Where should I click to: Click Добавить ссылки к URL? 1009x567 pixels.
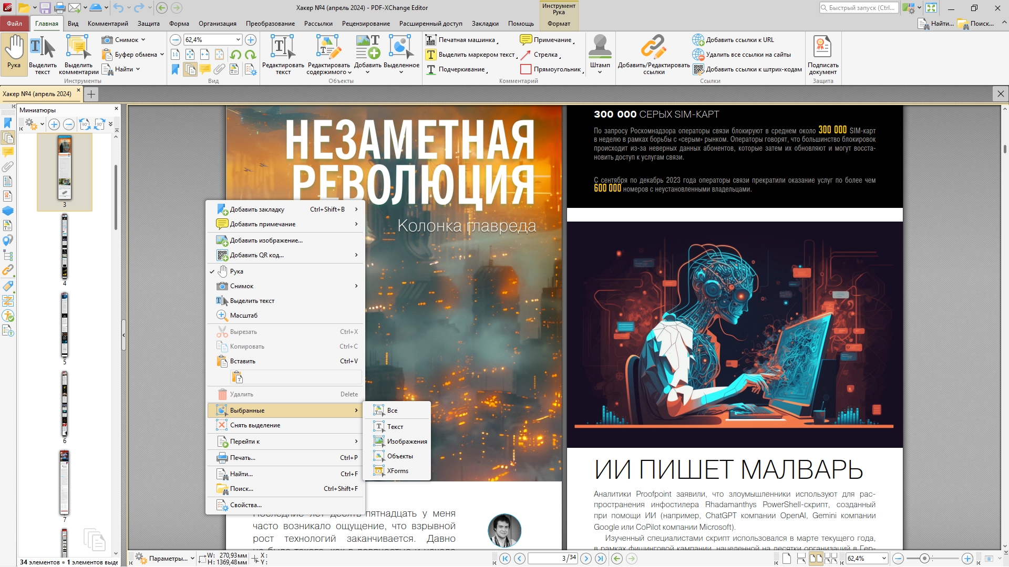pyautogui.click(x=739, y=40)
